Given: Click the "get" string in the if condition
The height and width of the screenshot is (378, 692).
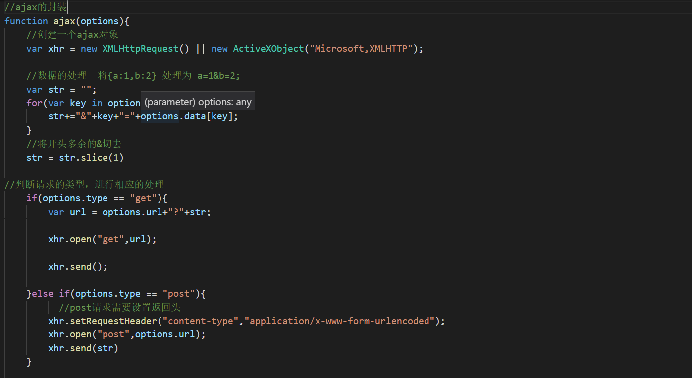Looking at the screenshot, I should (x=143, y=198).
